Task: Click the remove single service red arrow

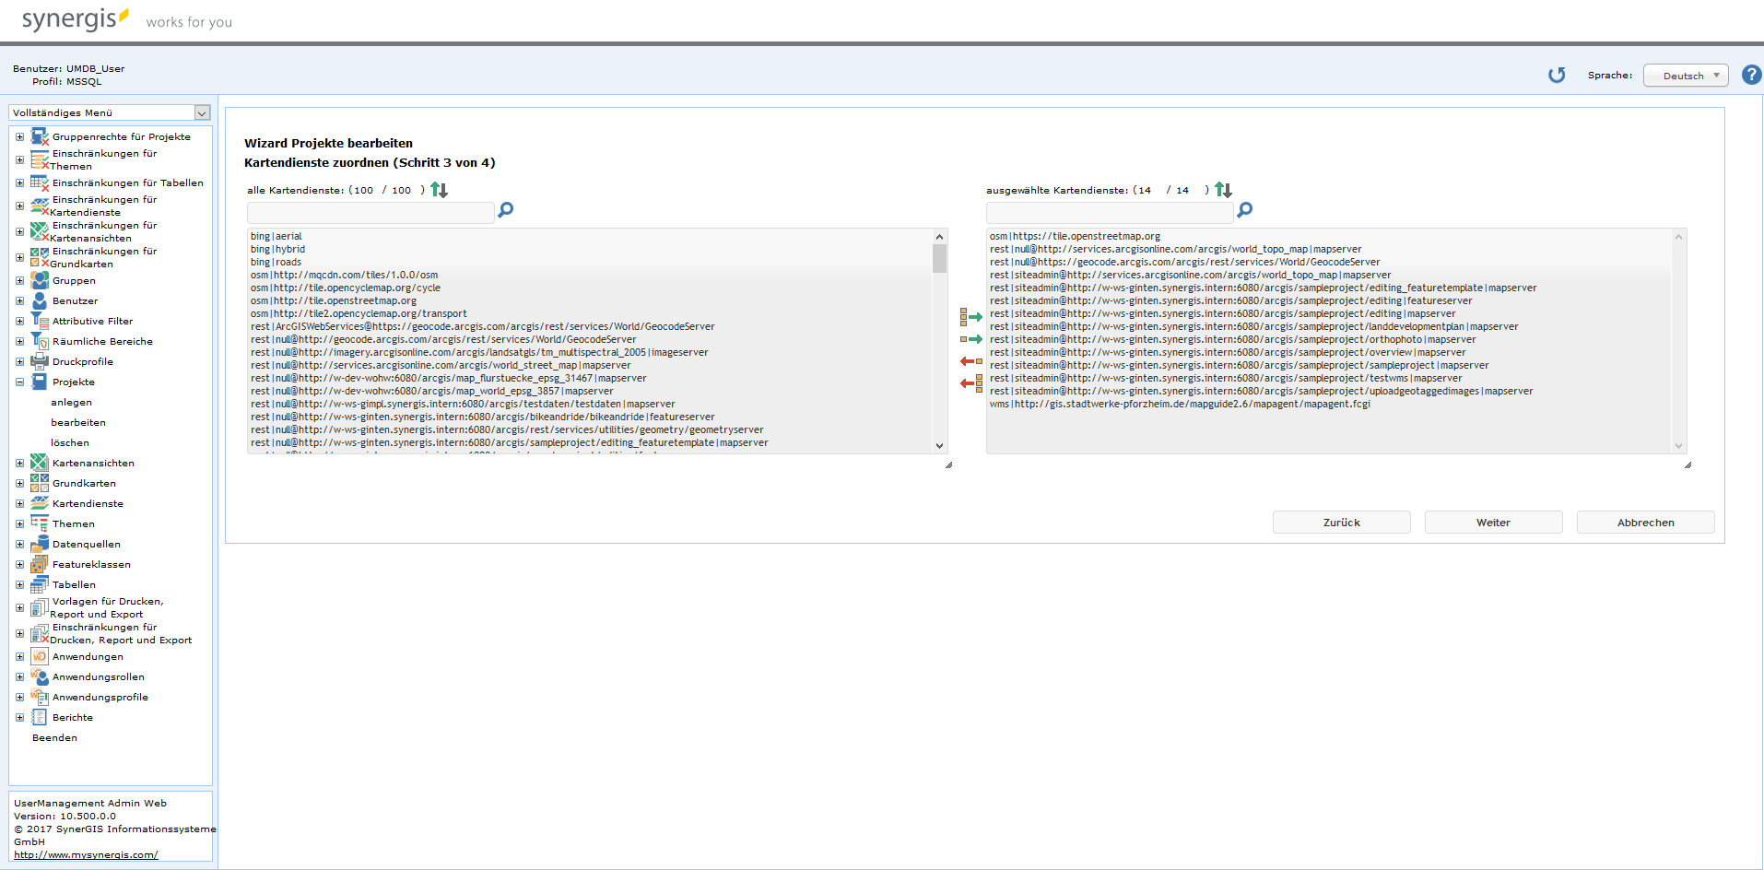Action: tap(971, 361)
